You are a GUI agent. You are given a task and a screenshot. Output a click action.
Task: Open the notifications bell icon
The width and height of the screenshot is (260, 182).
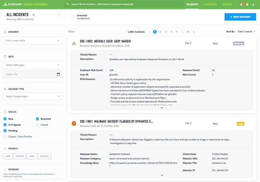click(241, 4)
